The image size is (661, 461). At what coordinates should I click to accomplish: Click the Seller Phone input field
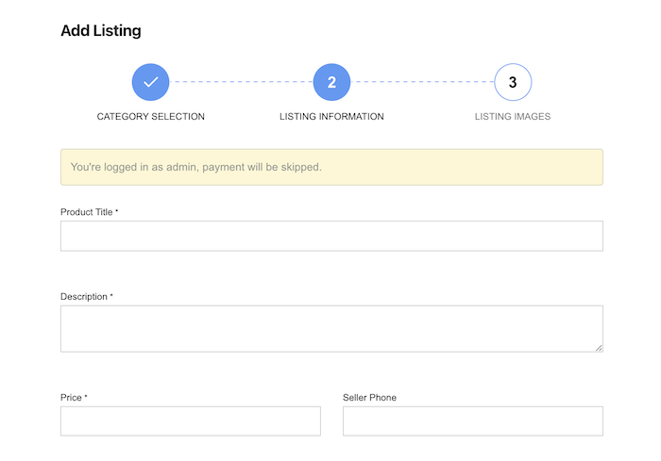pos(473,421)
